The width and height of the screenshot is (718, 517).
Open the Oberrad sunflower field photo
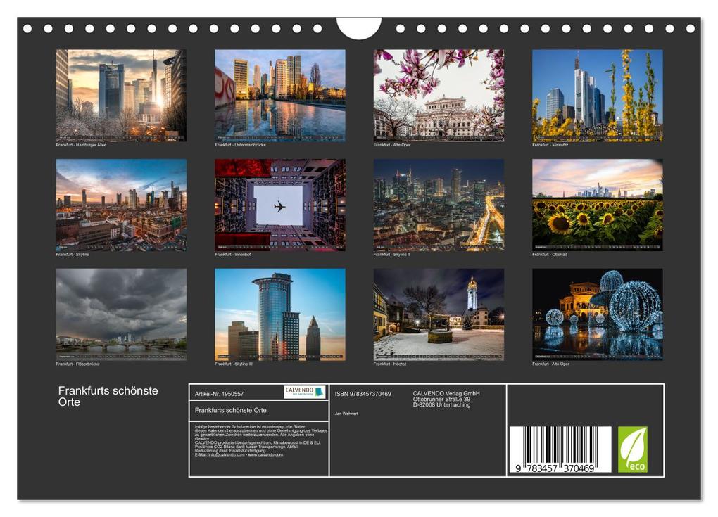[598, 205]
